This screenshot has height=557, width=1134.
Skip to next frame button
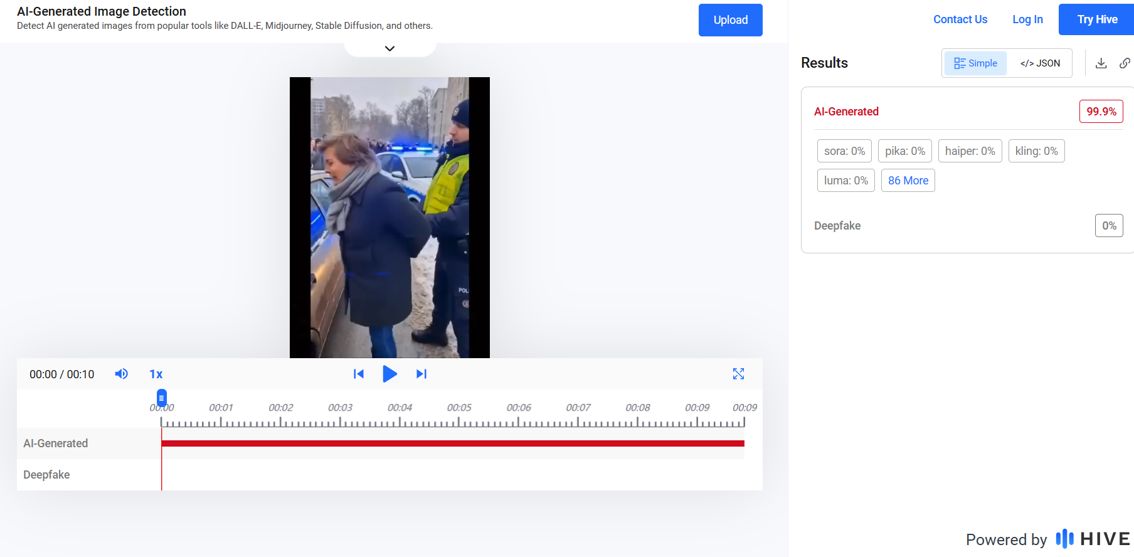(421, 374)
